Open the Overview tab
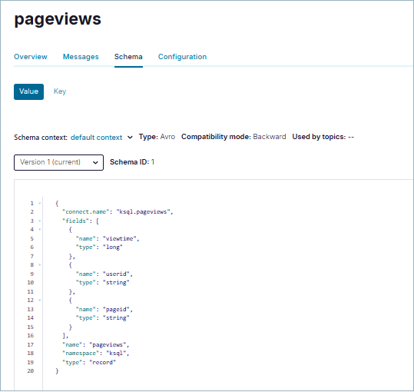414x392 pixels. point(31,57)
